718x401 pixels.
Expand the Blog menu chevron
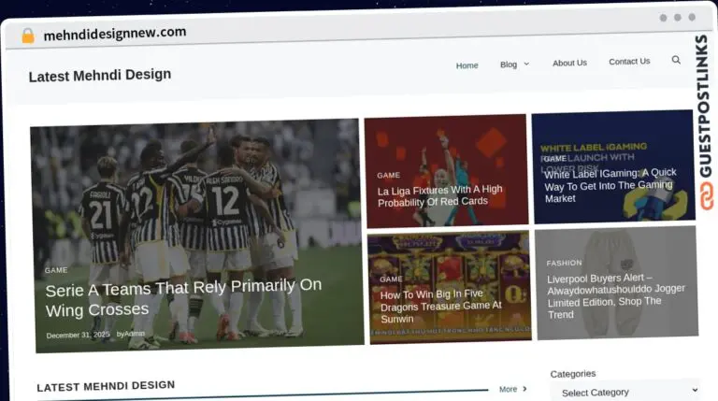(x=526, y=64)
